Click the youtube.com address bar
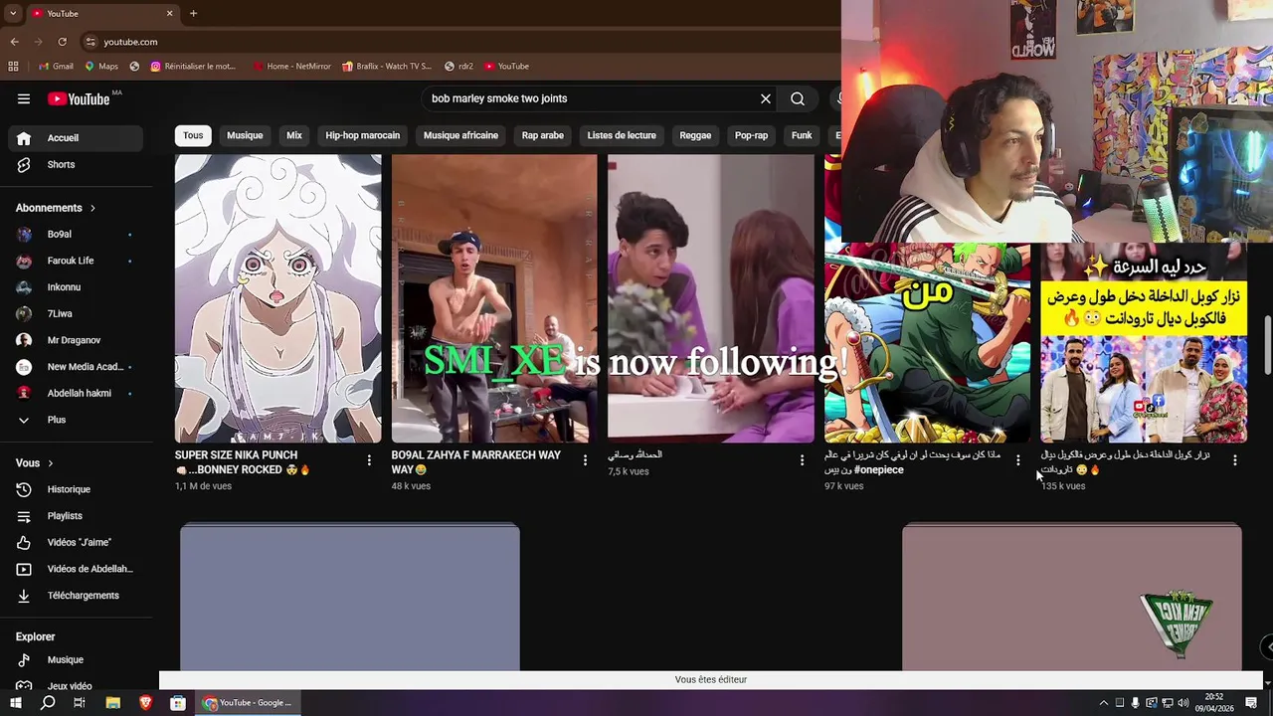This screenshot has height=716, width=1273. pos(457,42)
